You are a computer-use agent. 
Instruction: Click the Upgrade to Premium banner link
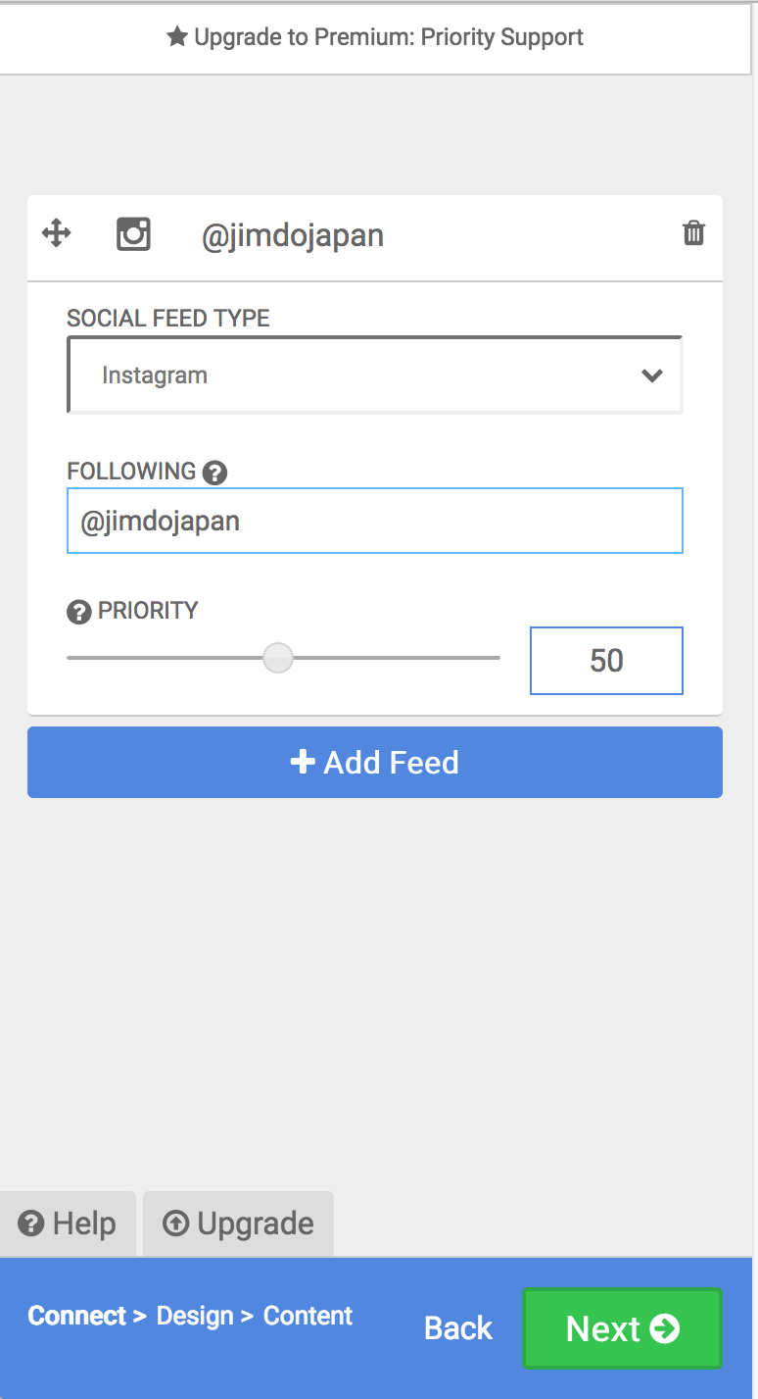pyautogui.click(x=378, y=36)
